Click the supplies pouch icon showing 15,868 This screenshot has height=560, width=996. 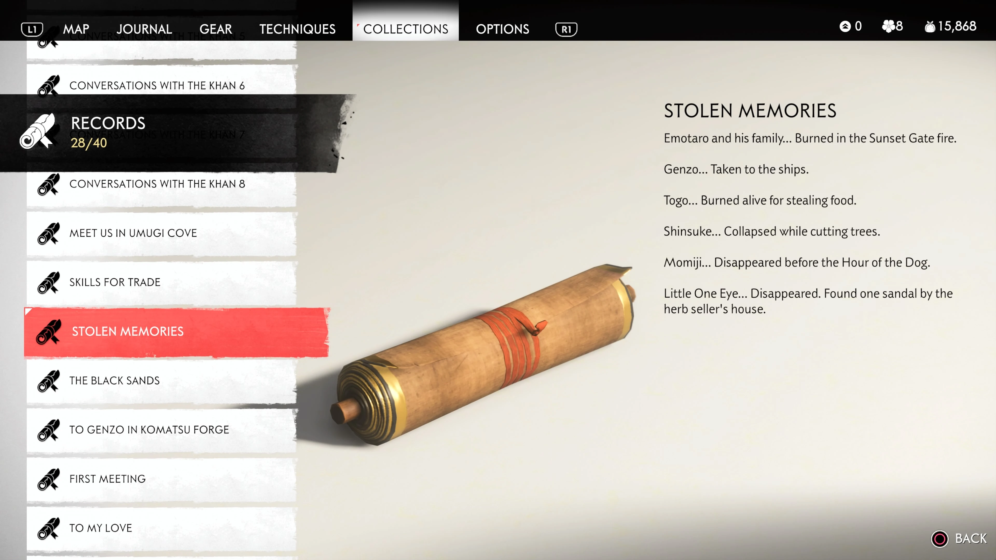point(930,26)
